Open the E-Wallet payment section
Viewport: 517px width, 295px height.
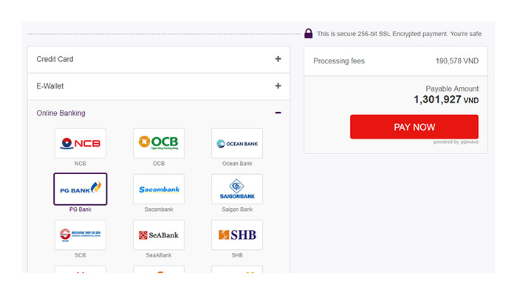pos(50,86)
